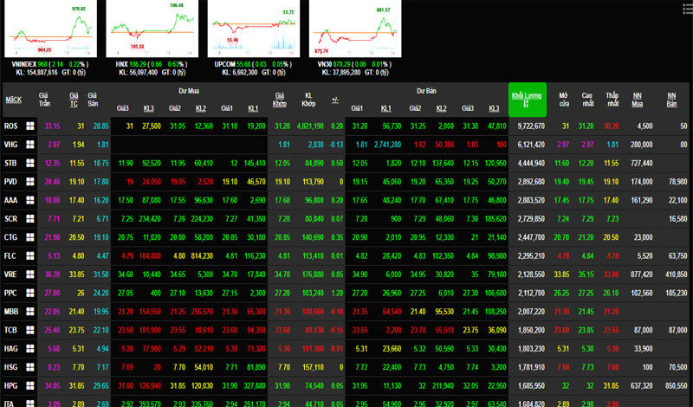Open the grid icon for VHG row
693x407 pixels.
coord(30,145)
